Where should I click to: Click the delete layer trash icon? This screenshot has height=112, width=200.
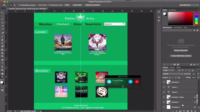point(195,111)
